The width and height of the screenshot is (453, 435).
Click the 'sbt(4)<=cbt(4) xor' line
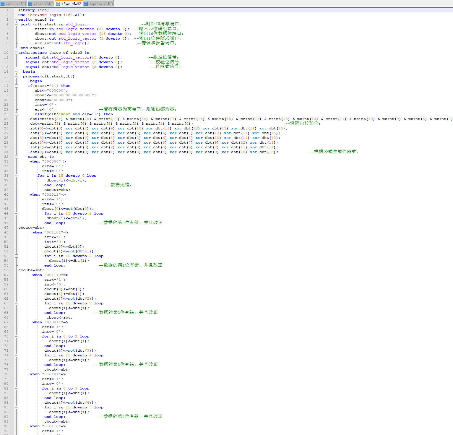[155, 133]
